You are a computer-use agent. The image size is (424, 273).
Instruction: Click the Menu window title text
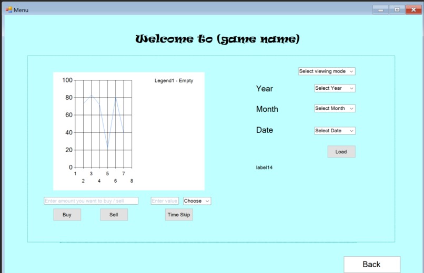(x=21, y=10)
